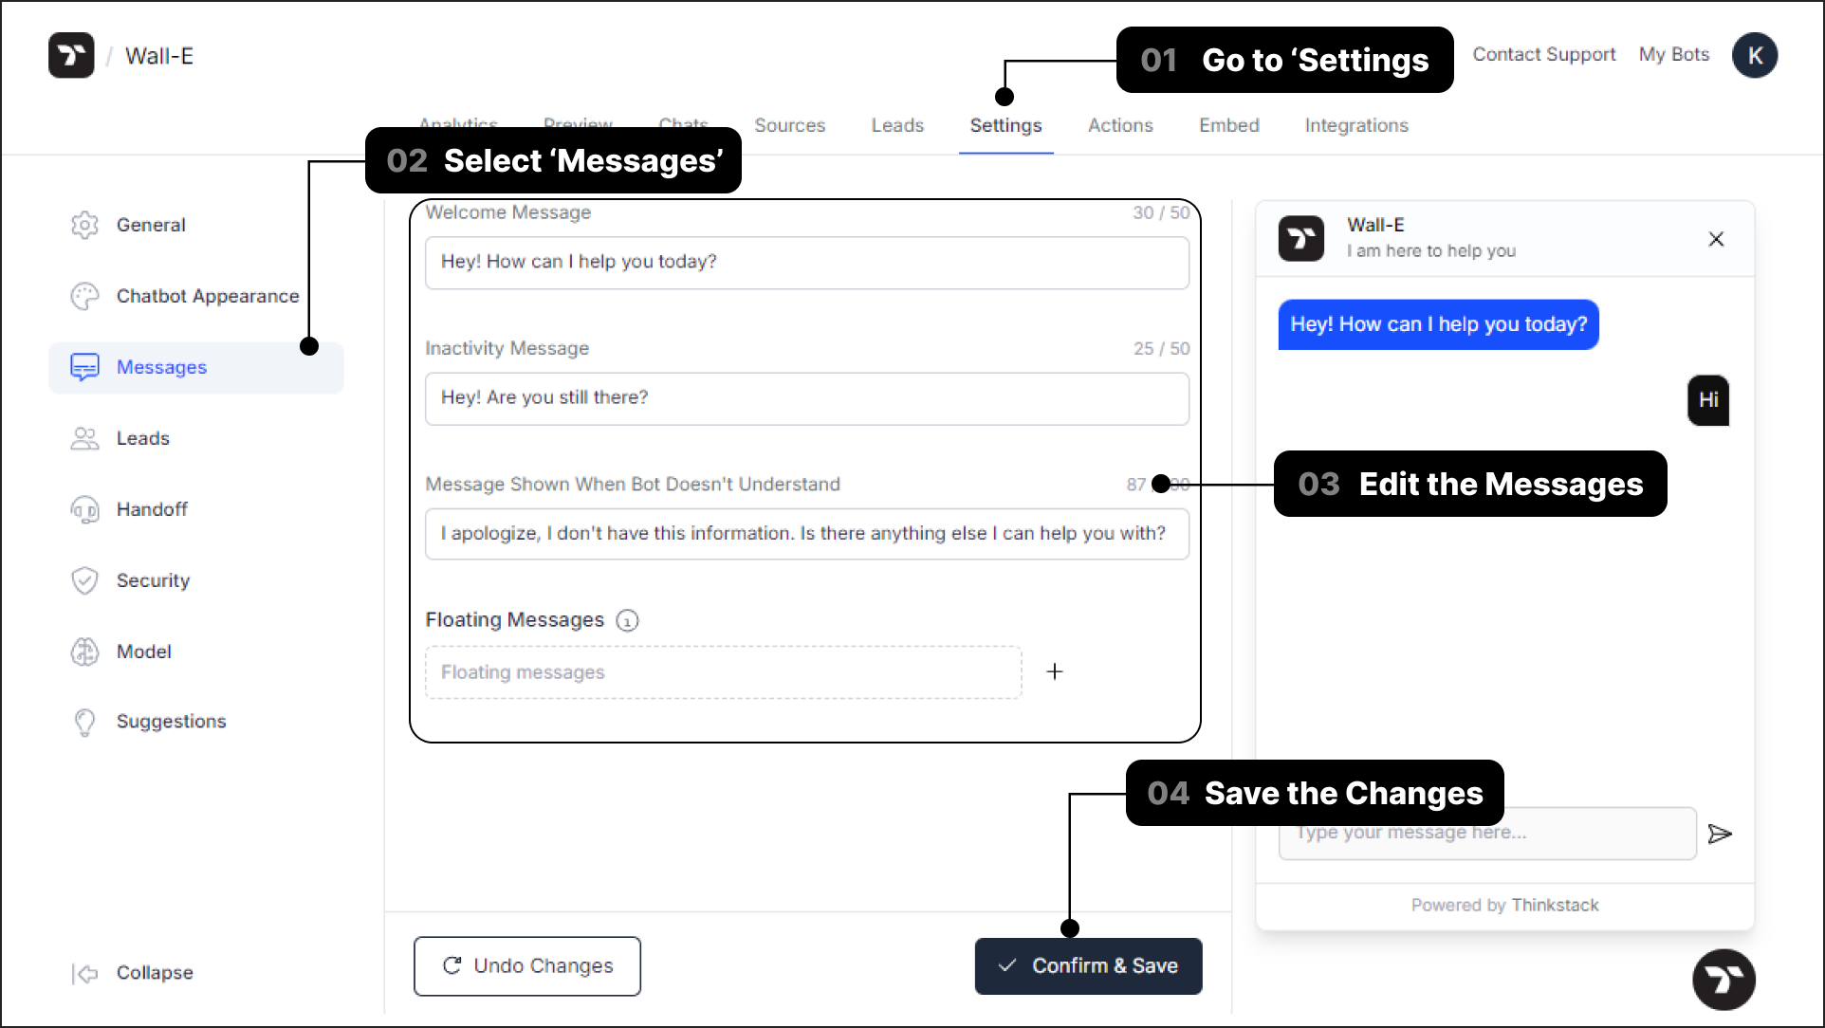Viewport: 1825px width, 1028px height.
Task: Click the 'Hi' user message bubble
Action: pos(1708,400)
